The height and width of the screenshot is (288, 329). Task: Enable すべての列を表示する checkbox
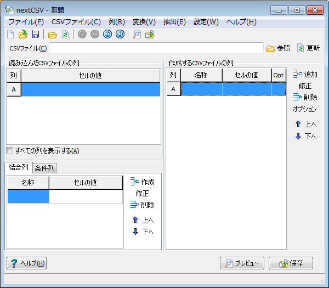click(9, 151)
